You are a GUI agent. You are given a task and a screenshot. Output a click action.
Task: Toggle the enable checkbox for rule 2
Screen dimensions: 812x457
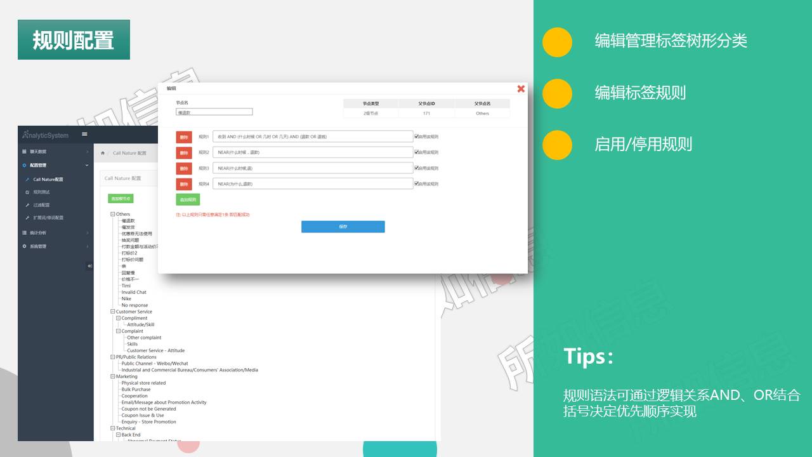[x=416, y=152]
